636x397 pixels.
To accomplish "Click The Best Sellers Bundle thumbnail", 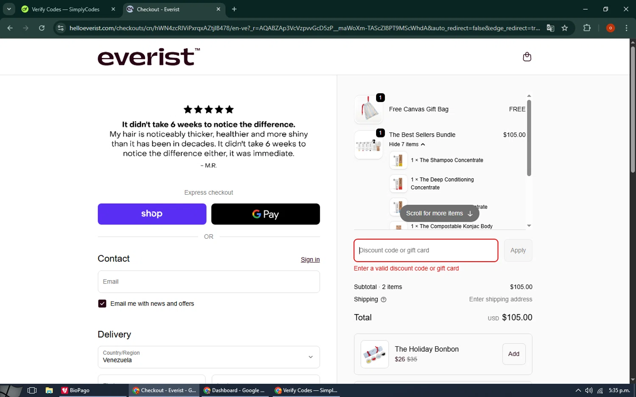I will (368, 145).
